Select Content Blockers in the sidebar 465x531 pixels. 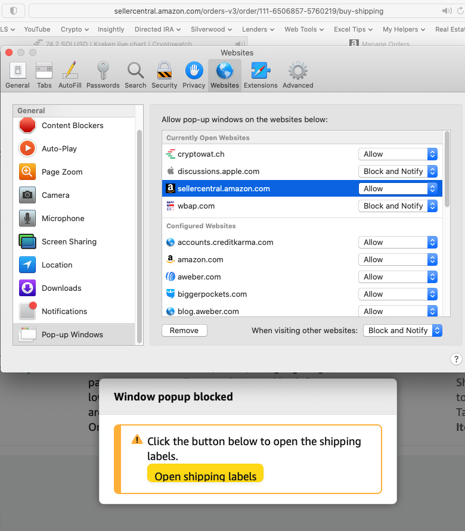coord(74,125)
